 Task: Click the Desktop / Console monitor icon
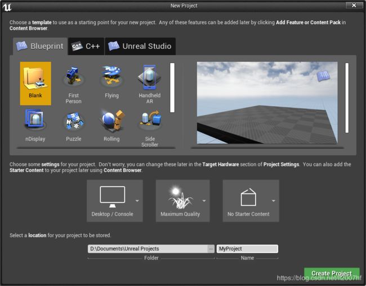(x=112, y=197)
